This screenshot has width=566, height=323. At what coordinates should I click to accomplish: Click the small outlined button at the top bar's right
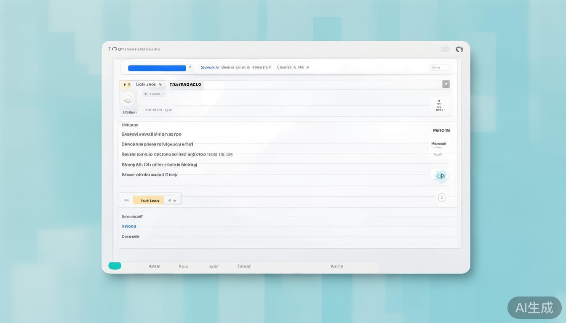point(439,67)
